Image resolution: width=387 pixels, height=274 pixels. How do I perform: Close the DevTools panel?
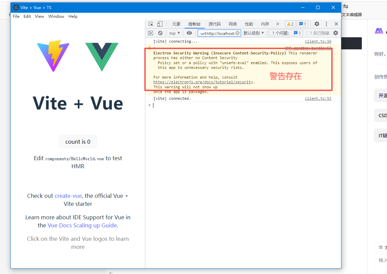[x=336, y=24]
